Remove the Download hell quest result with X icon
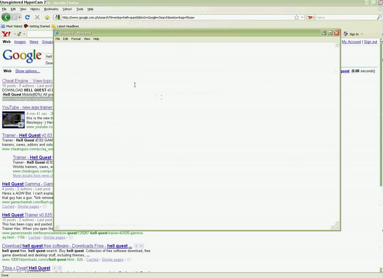Screen dimensions: 383x278 coord(142,246)
